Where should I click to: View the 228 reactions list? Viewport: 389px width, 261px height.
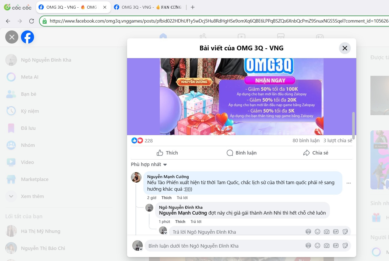[x=149, y=141]
